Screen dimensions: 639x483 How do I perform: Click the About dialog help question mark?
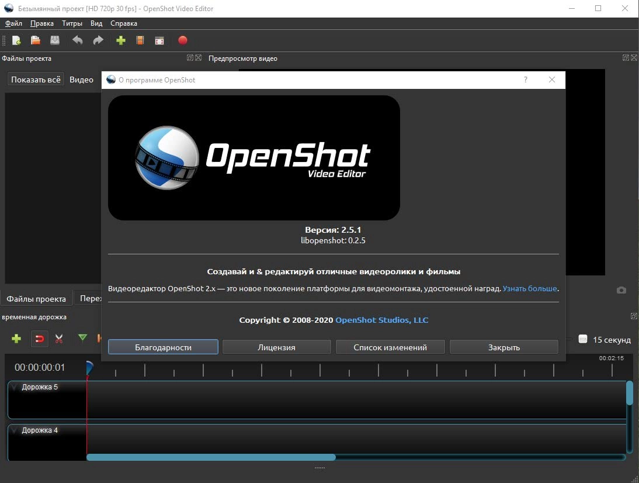(526, 80)
